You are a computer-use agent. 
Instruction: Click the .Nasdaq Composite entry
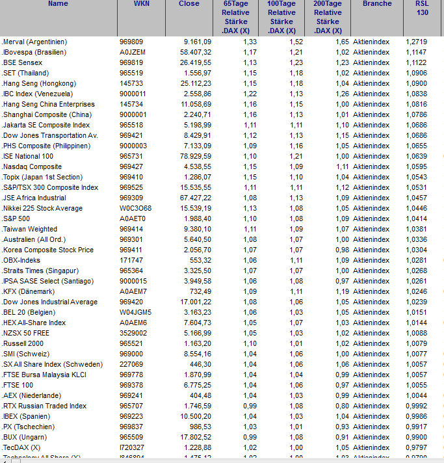pyautogui.click(x=32, y=166)
